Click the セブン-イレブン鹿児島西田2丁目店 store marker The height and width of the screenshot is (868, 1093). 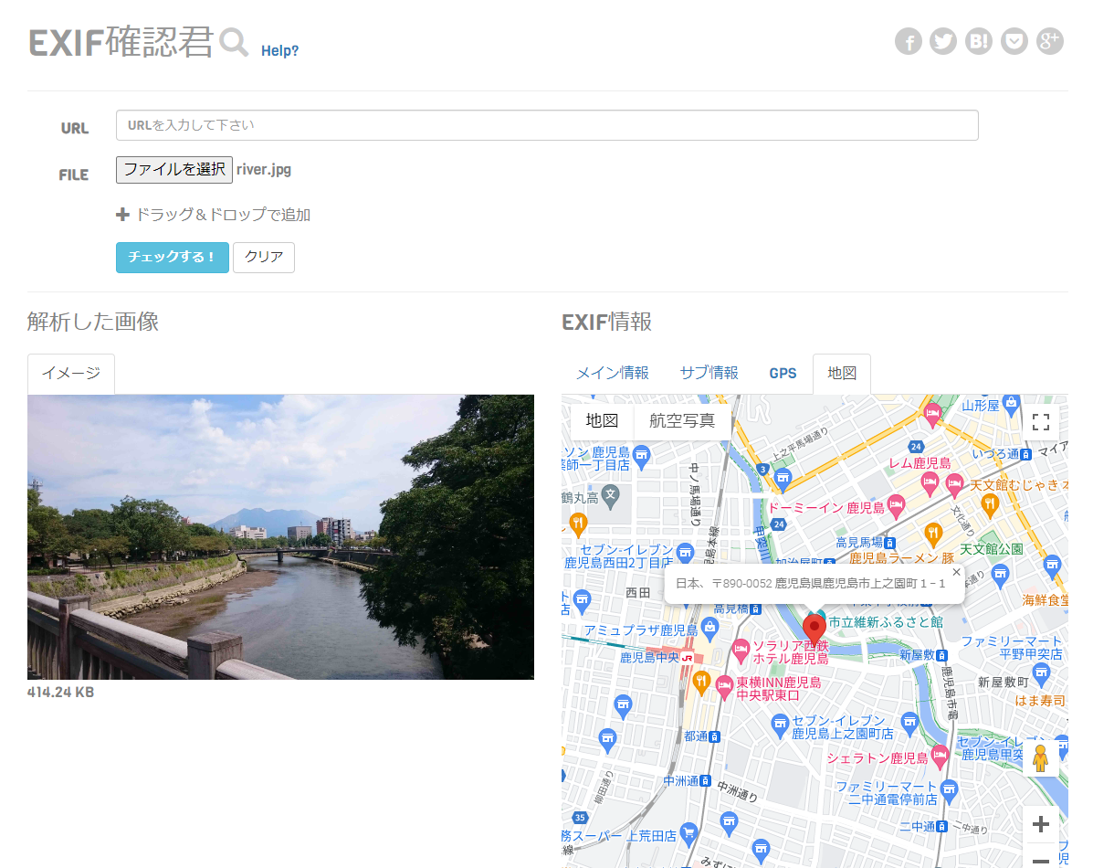click(685, 554)
